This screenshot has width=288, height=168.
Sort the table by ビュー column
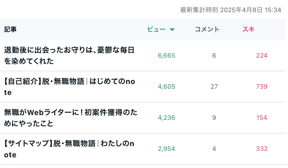[157, 29]
